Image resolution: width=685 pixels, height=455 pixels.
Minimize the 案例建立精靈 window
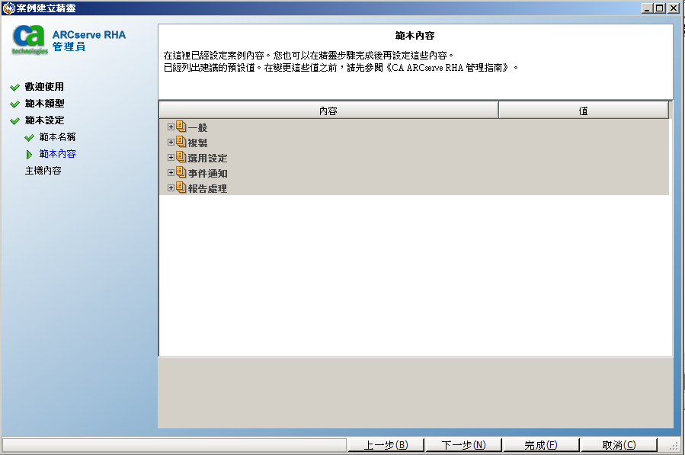[647, 8]
